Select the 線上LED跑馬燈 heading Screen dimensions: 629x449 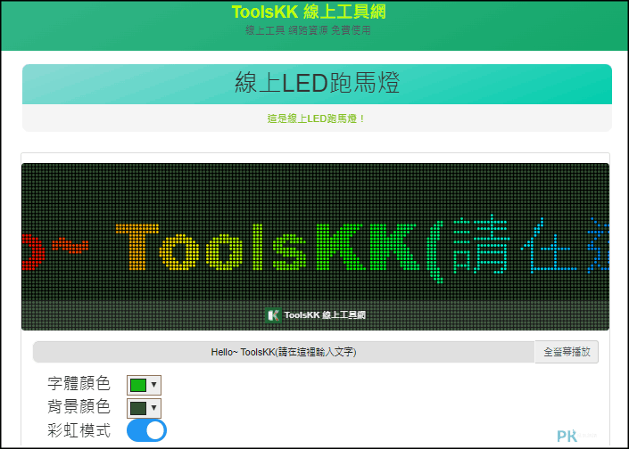pyautogui.click(x=317, y=83)
